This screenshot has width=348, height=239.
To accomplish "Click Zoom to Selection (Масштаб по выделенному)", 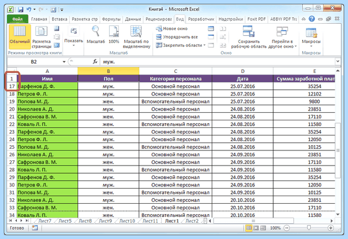I will coord(136,37).
